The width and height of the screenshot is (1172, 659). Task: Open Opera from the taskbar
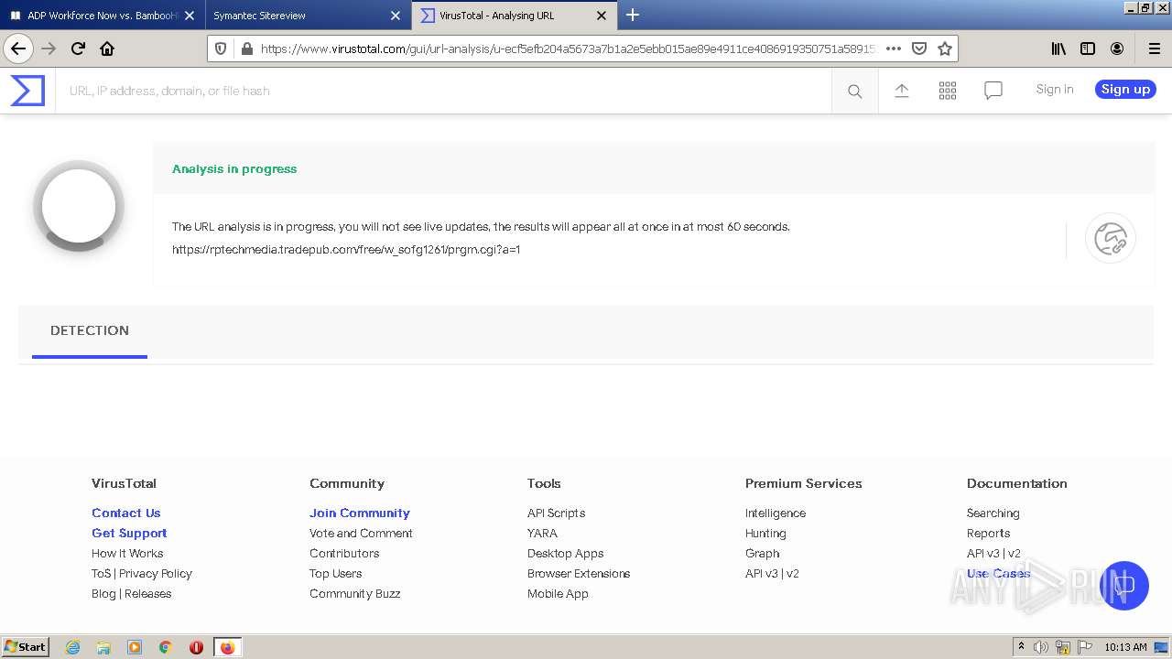[196, 647]
